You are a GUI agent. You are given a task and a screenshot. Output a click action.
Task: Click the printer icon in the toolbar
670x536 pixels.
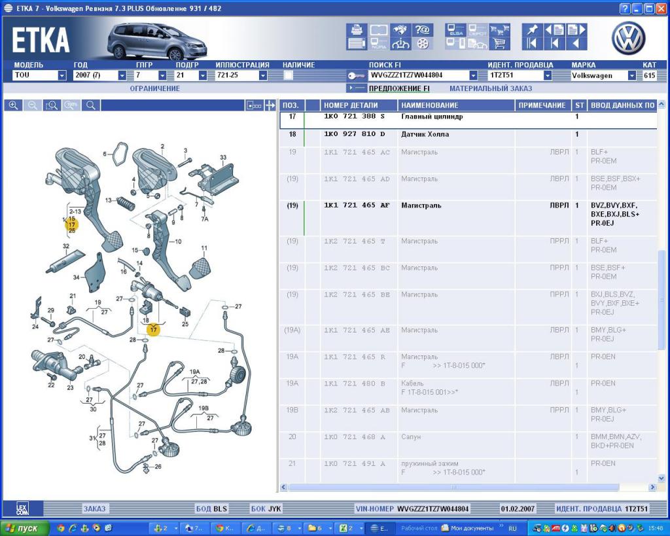pyautogui.click(x=357, y=30)
